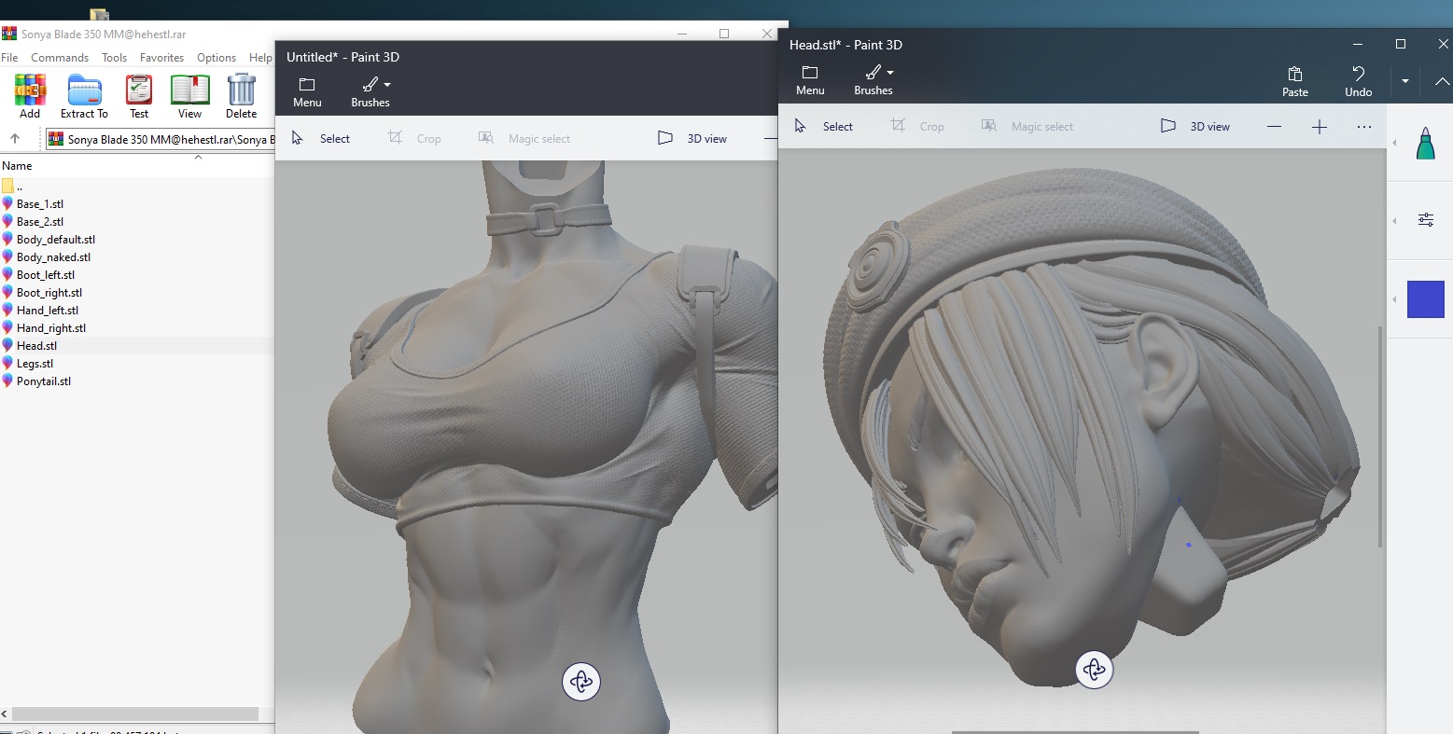The image size is (1453, 734).
Task: Click the Test icon in WinRAR toolbar
Action: pos(139,96)
